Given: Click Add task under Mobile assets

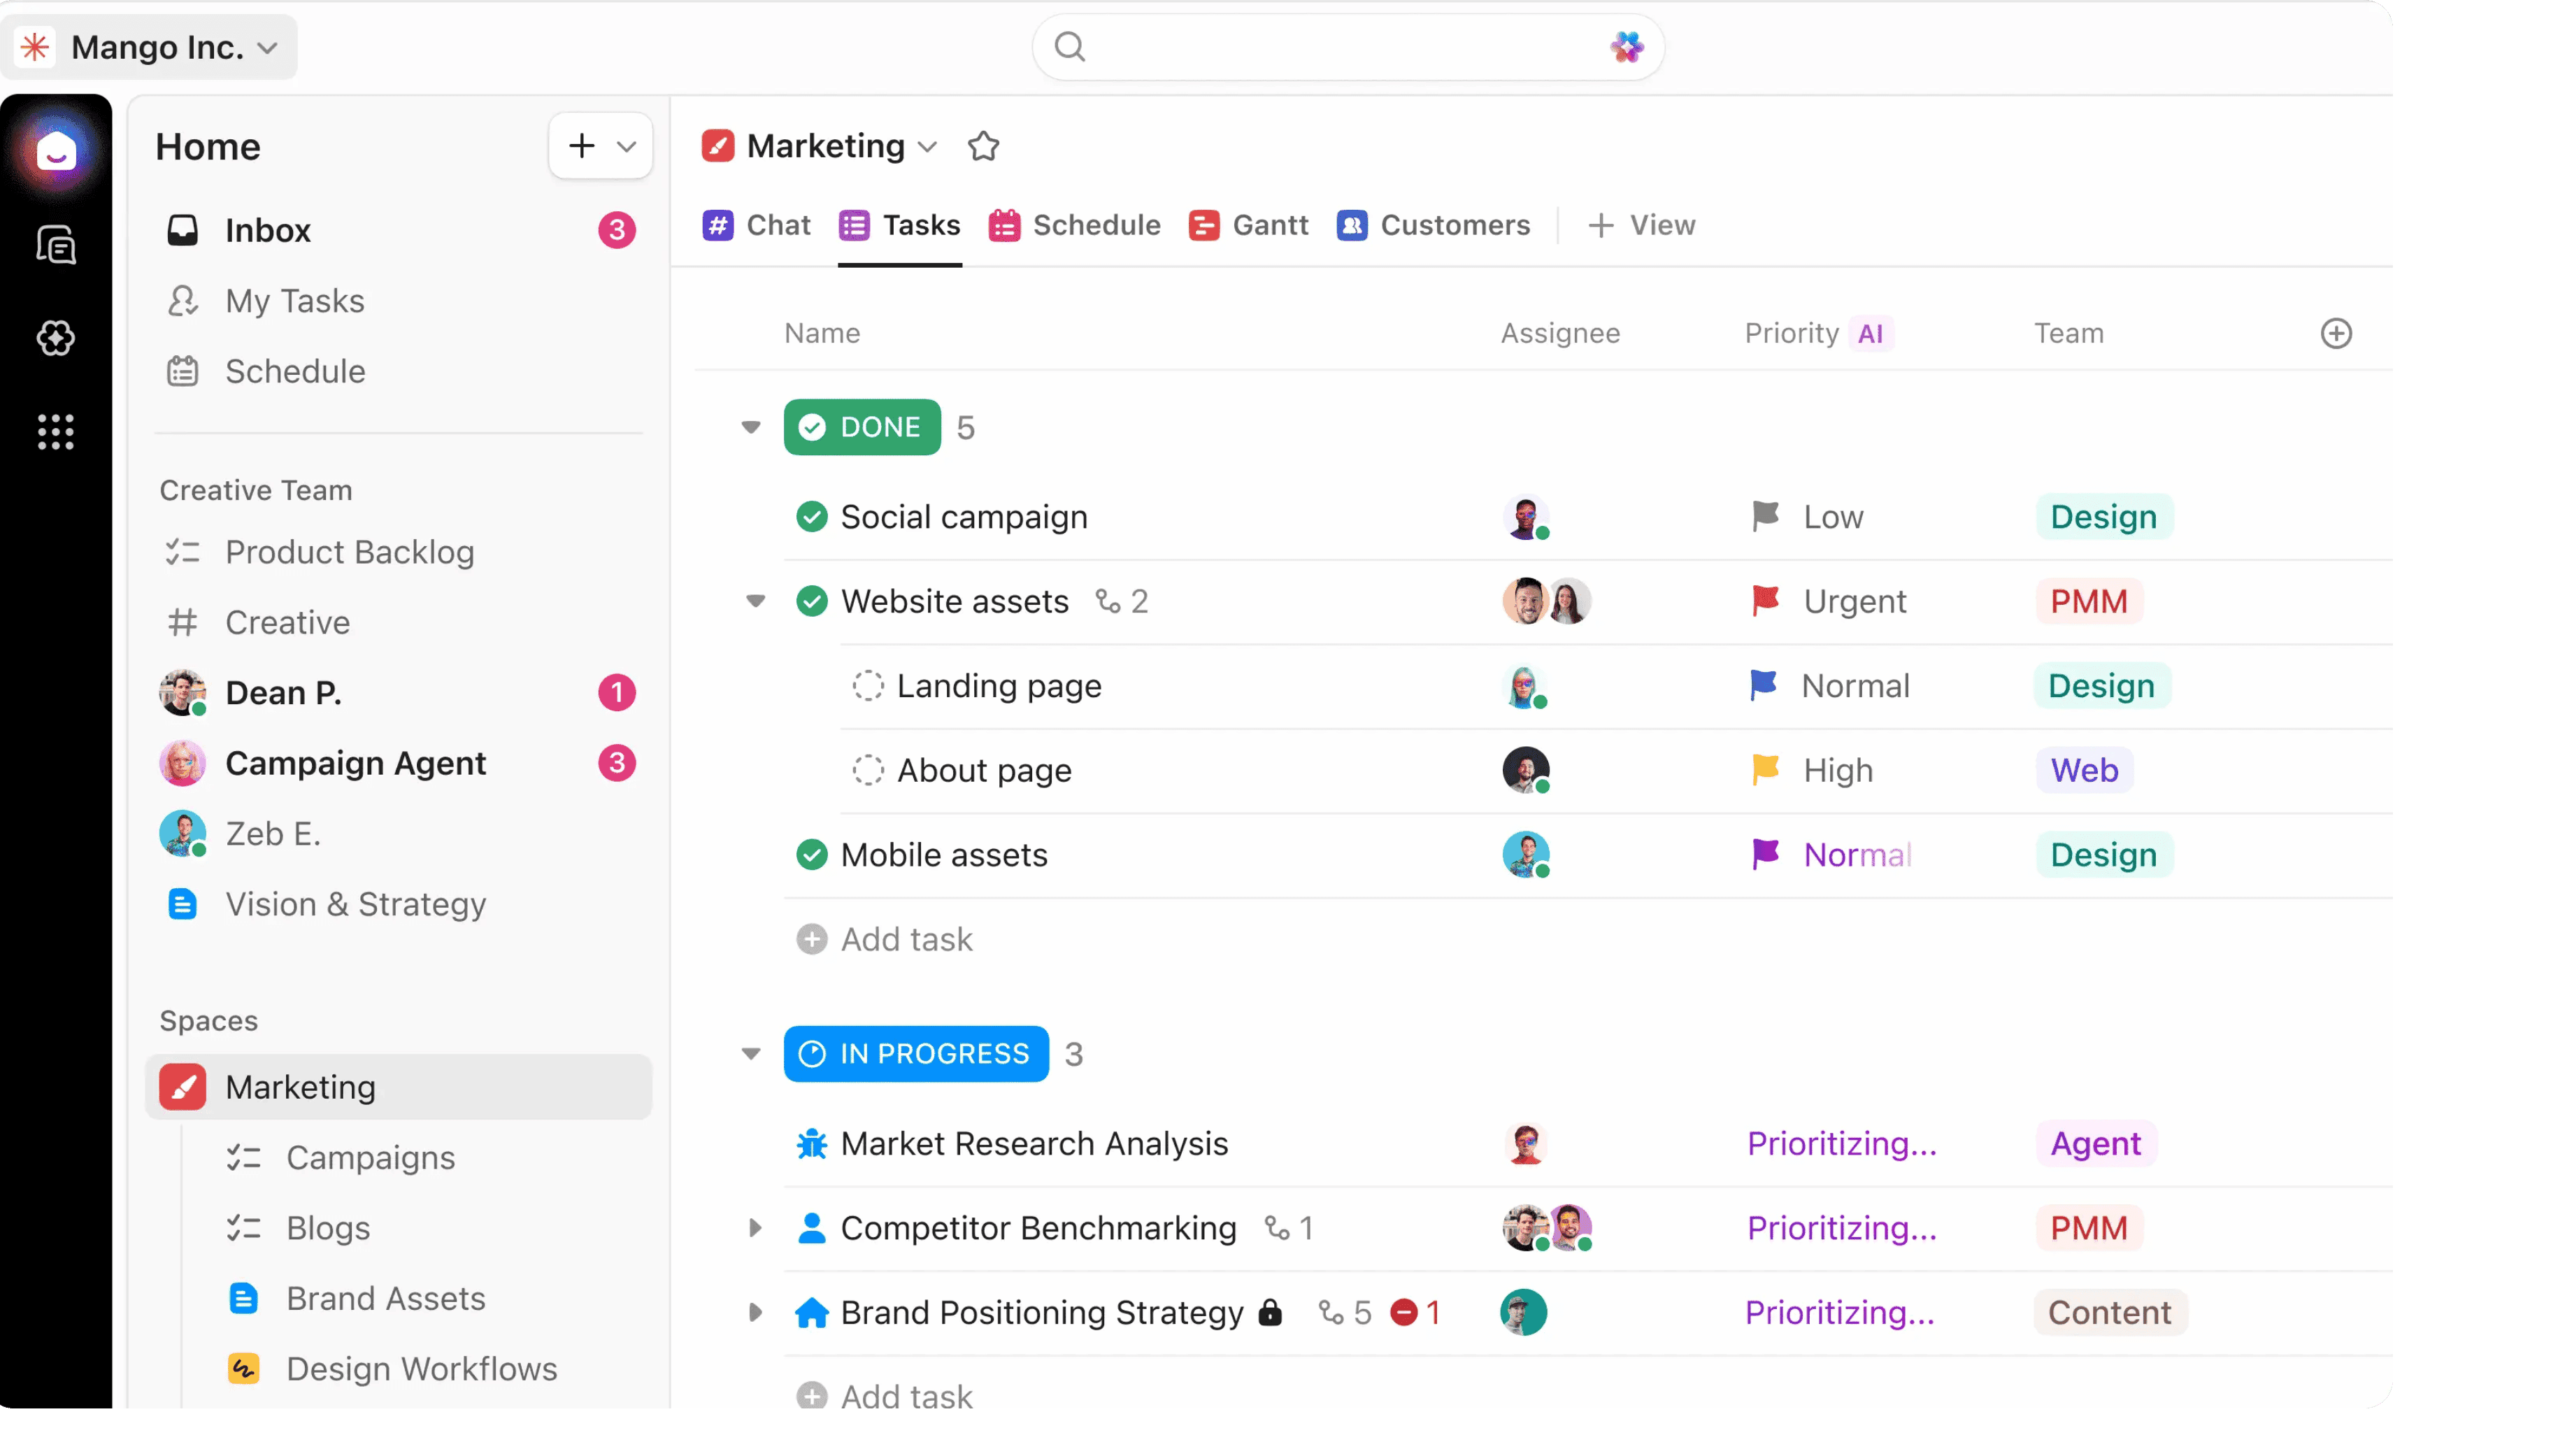Looking at the screenshot, I should tap(885, 939).
